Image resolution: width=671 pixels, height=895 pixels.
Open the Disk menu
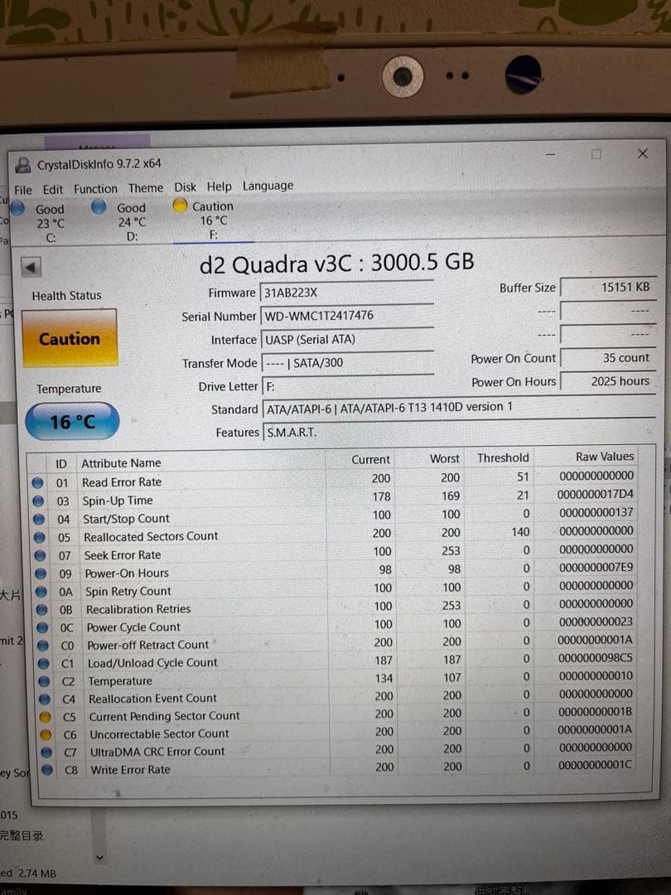(185, 187)
